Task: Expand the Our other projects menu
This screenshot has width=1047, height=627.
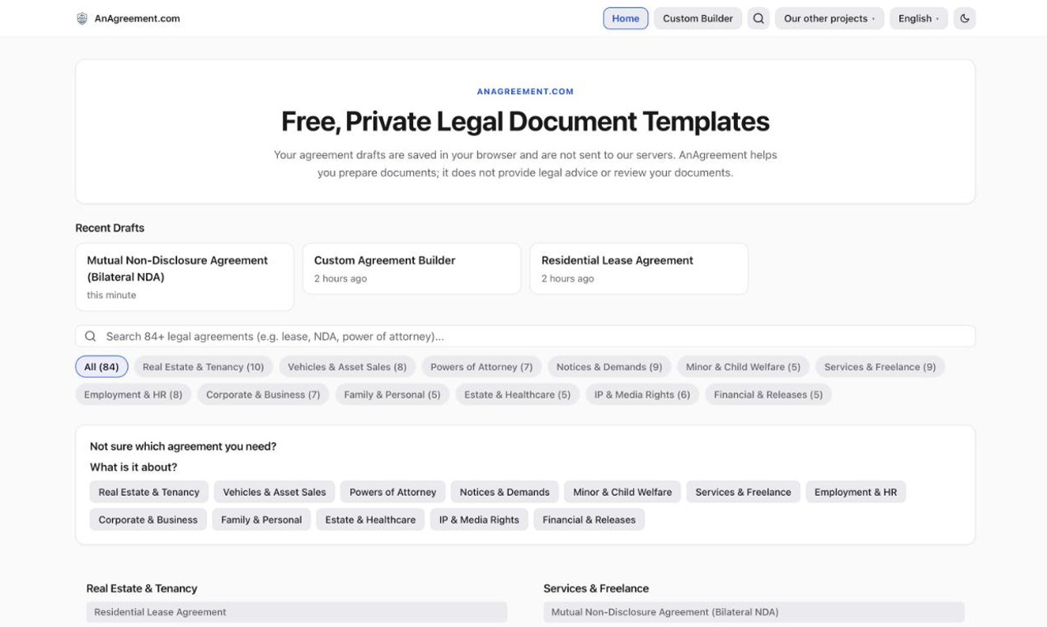Action: 829,18
